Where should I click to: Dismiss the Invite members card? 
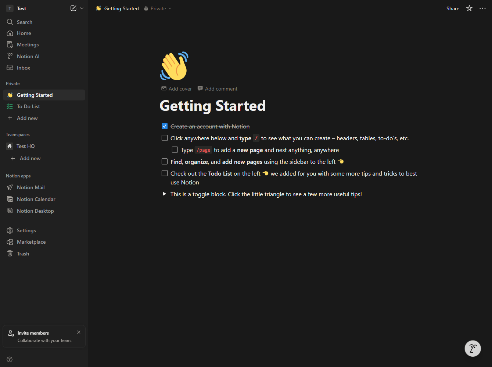coord(79,332)
